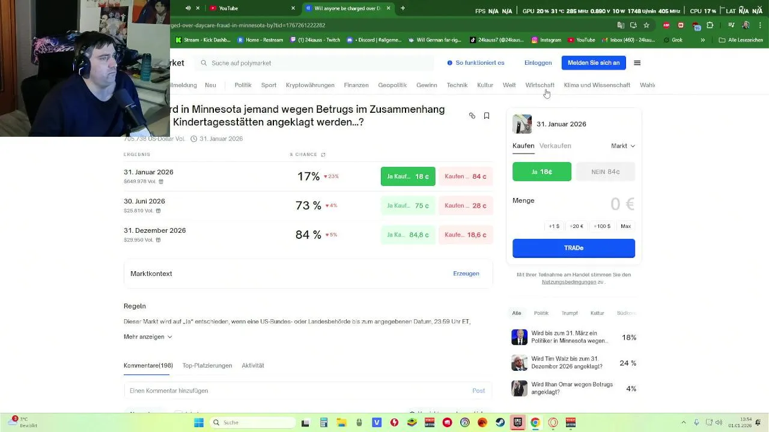Screen dimensions: 769x432
Task: Open Chrome extensions puzzle icon
Action: tap(710, 25)
